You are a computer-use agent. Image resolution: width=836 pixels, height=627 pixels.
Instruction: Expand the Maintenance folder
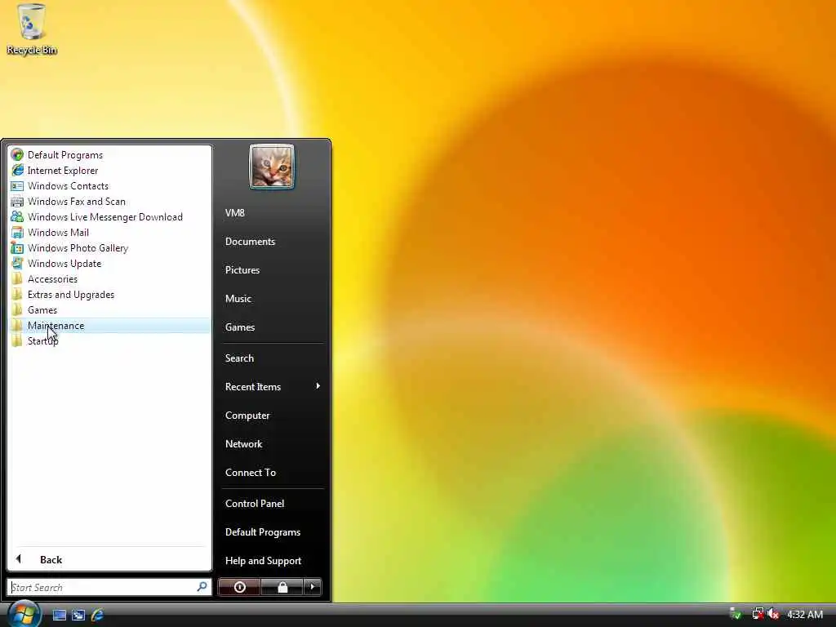click(110, 325)
